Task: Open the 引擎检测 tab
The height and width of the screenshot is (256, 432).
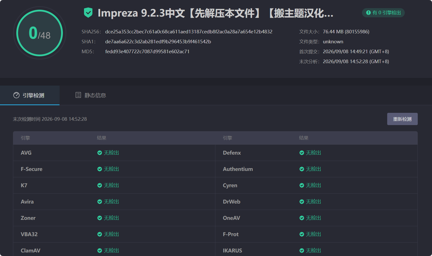Action: click(x=30, y=95)
